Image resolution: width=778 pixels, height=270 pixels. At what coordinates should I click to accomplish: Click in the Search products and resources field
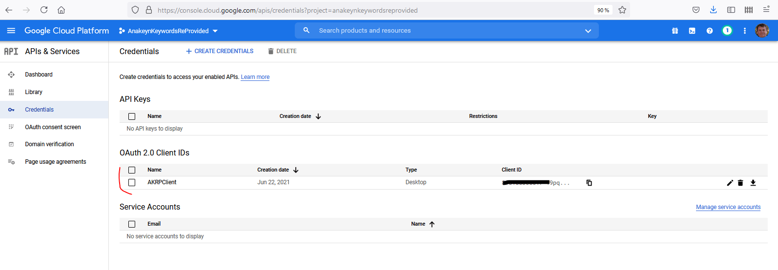[x=447, y=30]
